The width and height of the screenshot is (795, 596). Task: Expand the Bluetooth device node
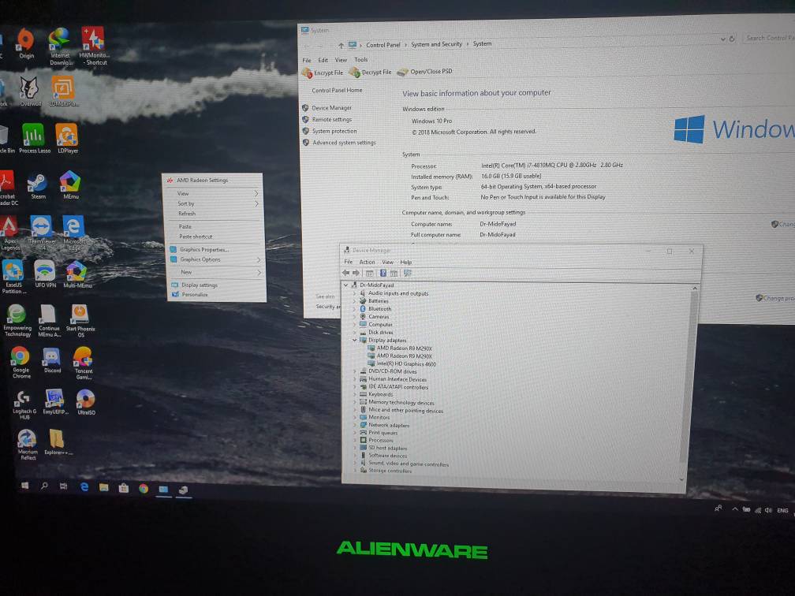(354, 309)
